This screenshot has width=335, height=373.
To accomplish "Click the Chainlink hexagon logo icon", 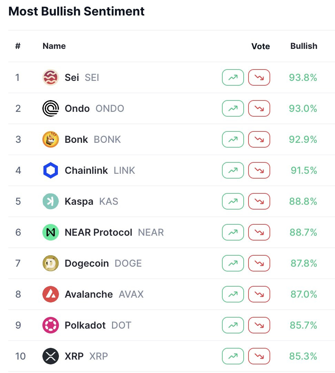I will (x=51, y=170).
